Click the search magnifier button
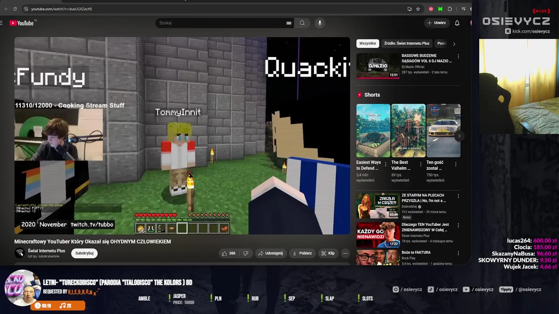Image resolution: width=559 pixels, height=314 pixels. [302, 23]
